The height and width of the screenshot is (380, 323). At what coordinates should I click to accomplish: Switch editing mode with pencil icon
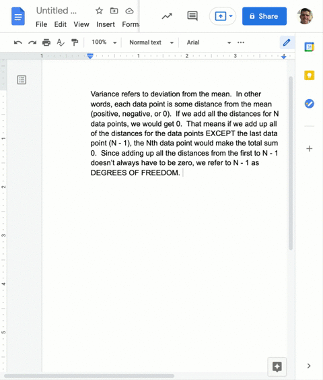pyautogui.click(x=287, y=42)
